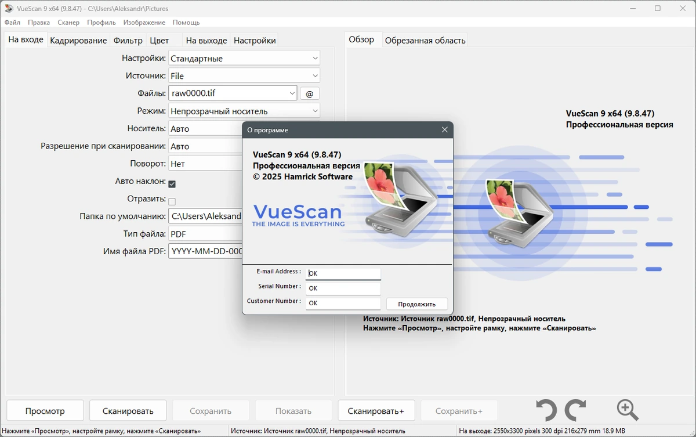Click the Просмотр button
Image resolution: width=696 pixels, height=437 pixels.
click(45, 410)
